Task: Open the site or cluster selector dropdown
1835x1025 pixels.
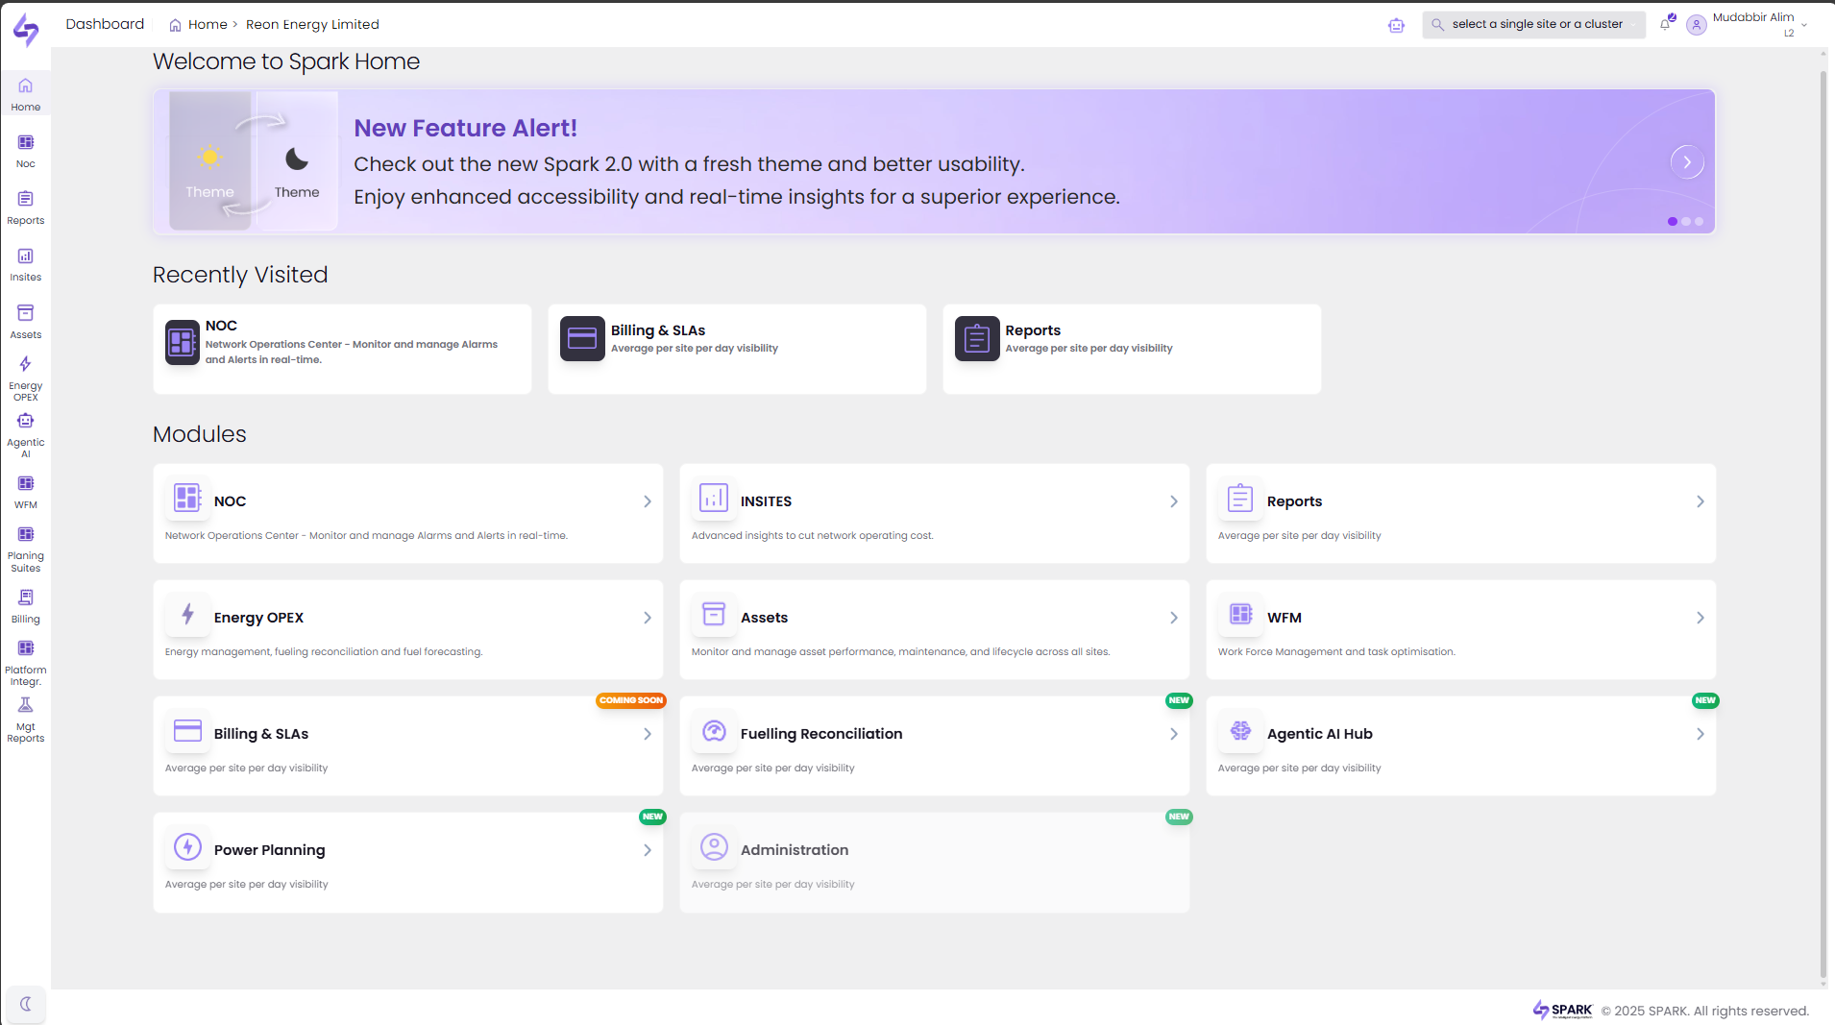Action: tap(1534, 25)
